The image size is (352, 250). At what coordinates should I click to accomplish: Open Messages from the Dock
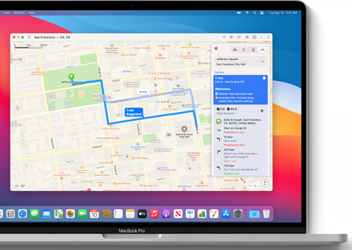[34, 214]
